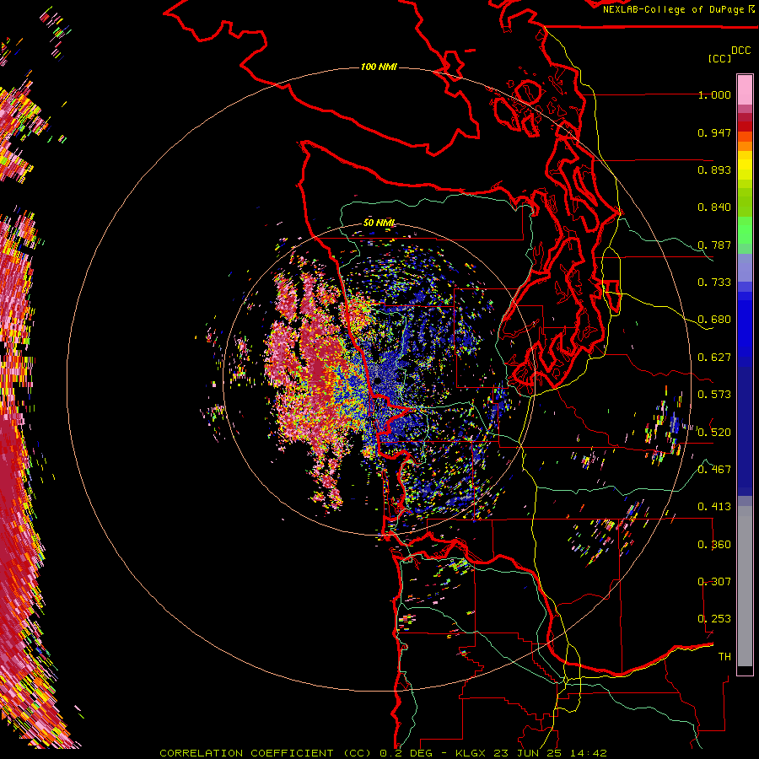The height and width of the screenshot is (759, 759).
Task: Click the green segment of the color bar
Action: coord(745,229)
